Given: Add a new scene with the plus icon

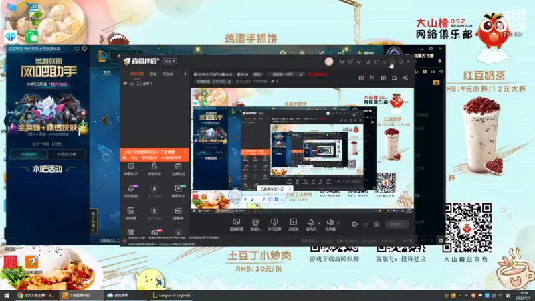Looking at the screenshot, I should point(185,74).
